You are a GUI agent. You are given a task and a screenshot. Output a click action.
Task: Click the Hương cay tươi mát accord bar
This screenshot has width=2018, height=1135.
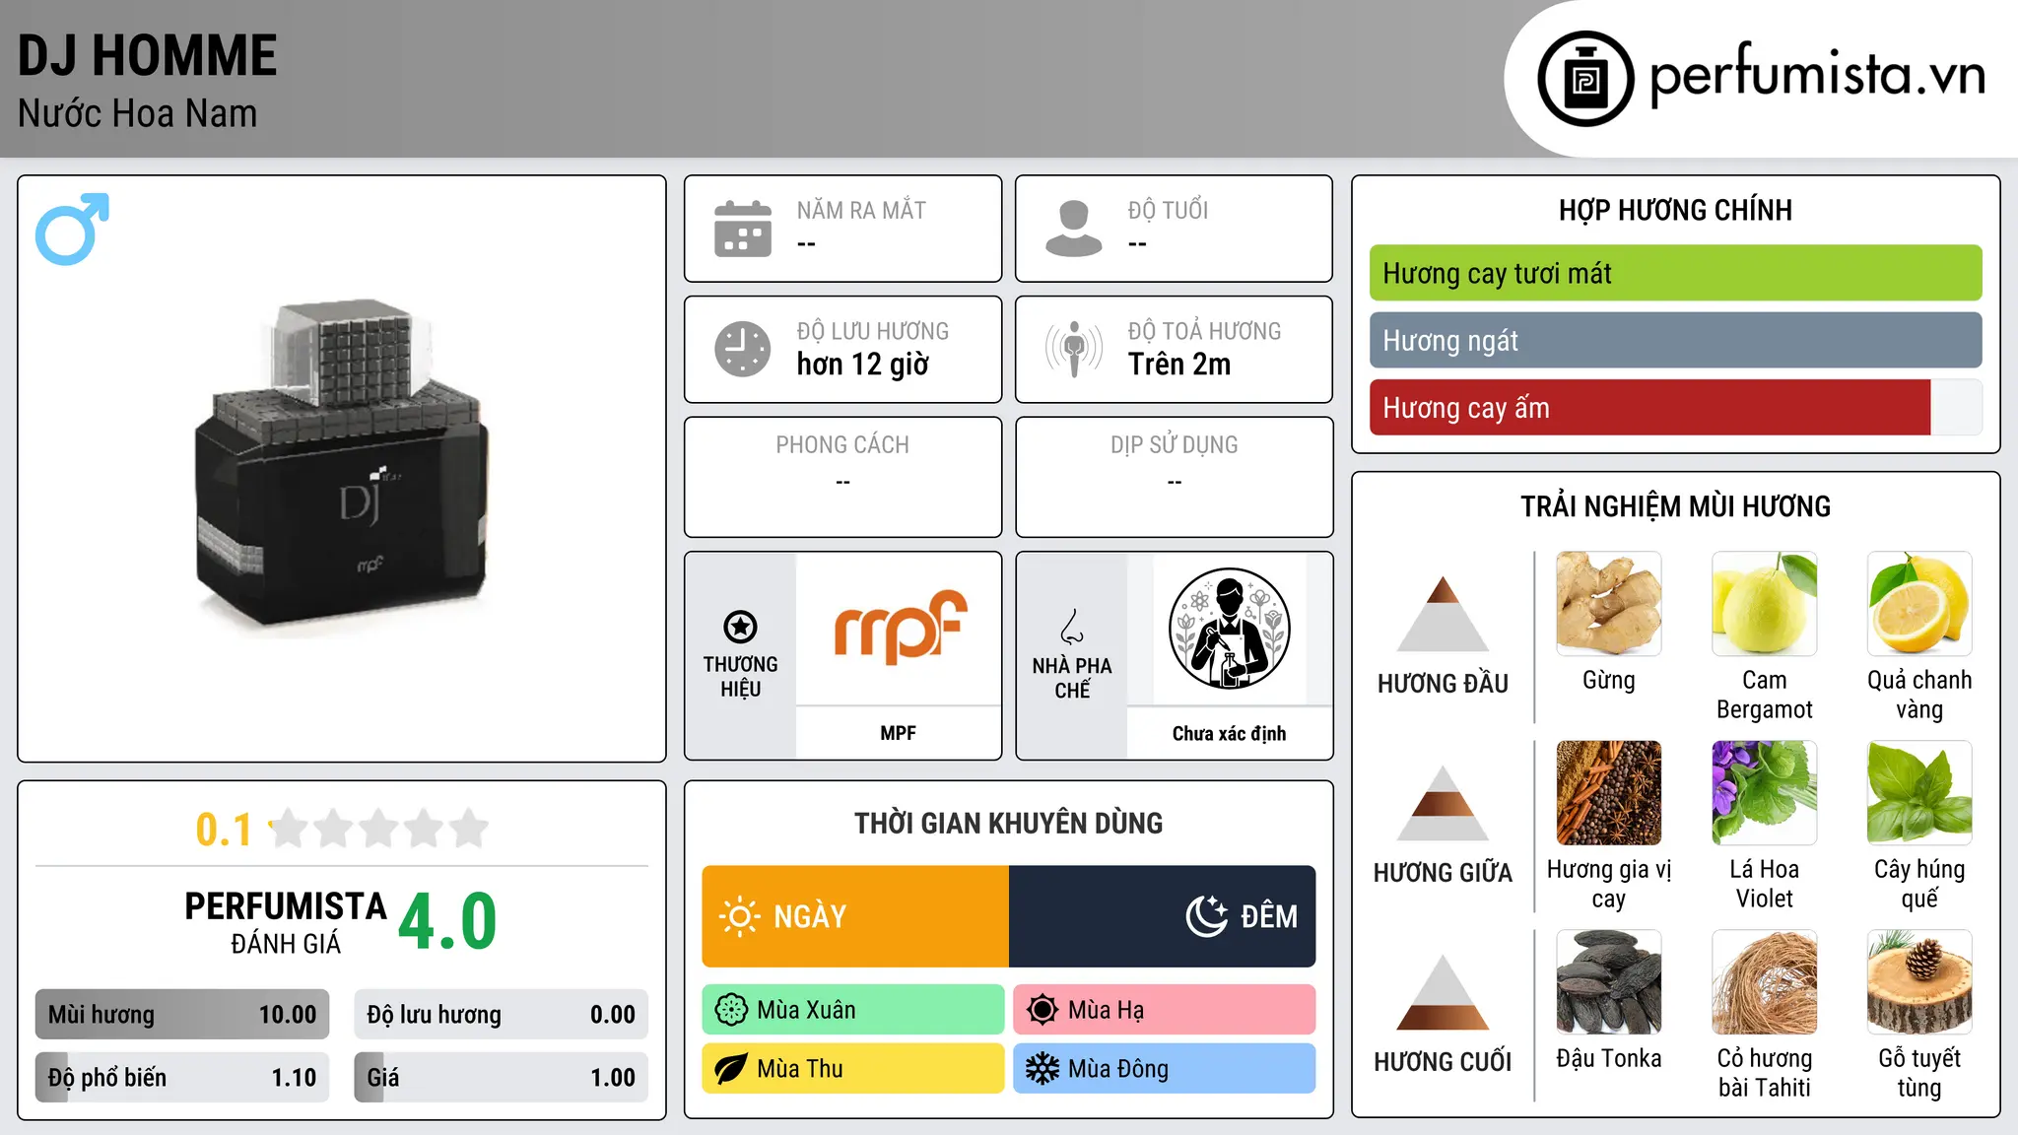pos(1675,273)
